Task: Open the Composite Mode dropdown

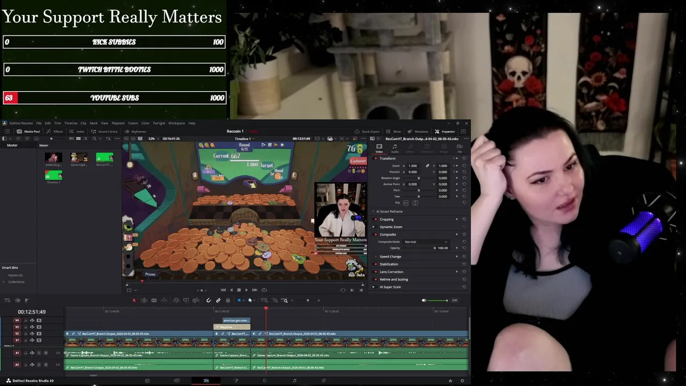Action: click(426, 242)
